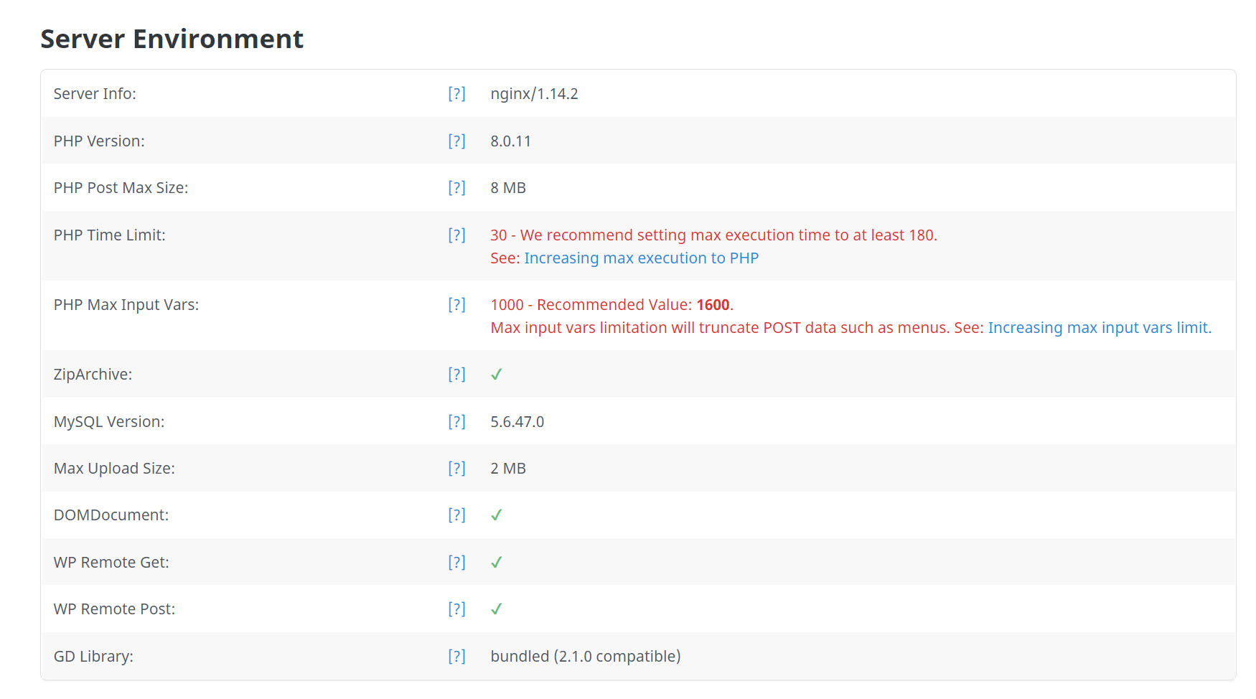This screenshot has height=699, width=1256.
Task: Click the WP Remote Post label
Action: [114, 609]
